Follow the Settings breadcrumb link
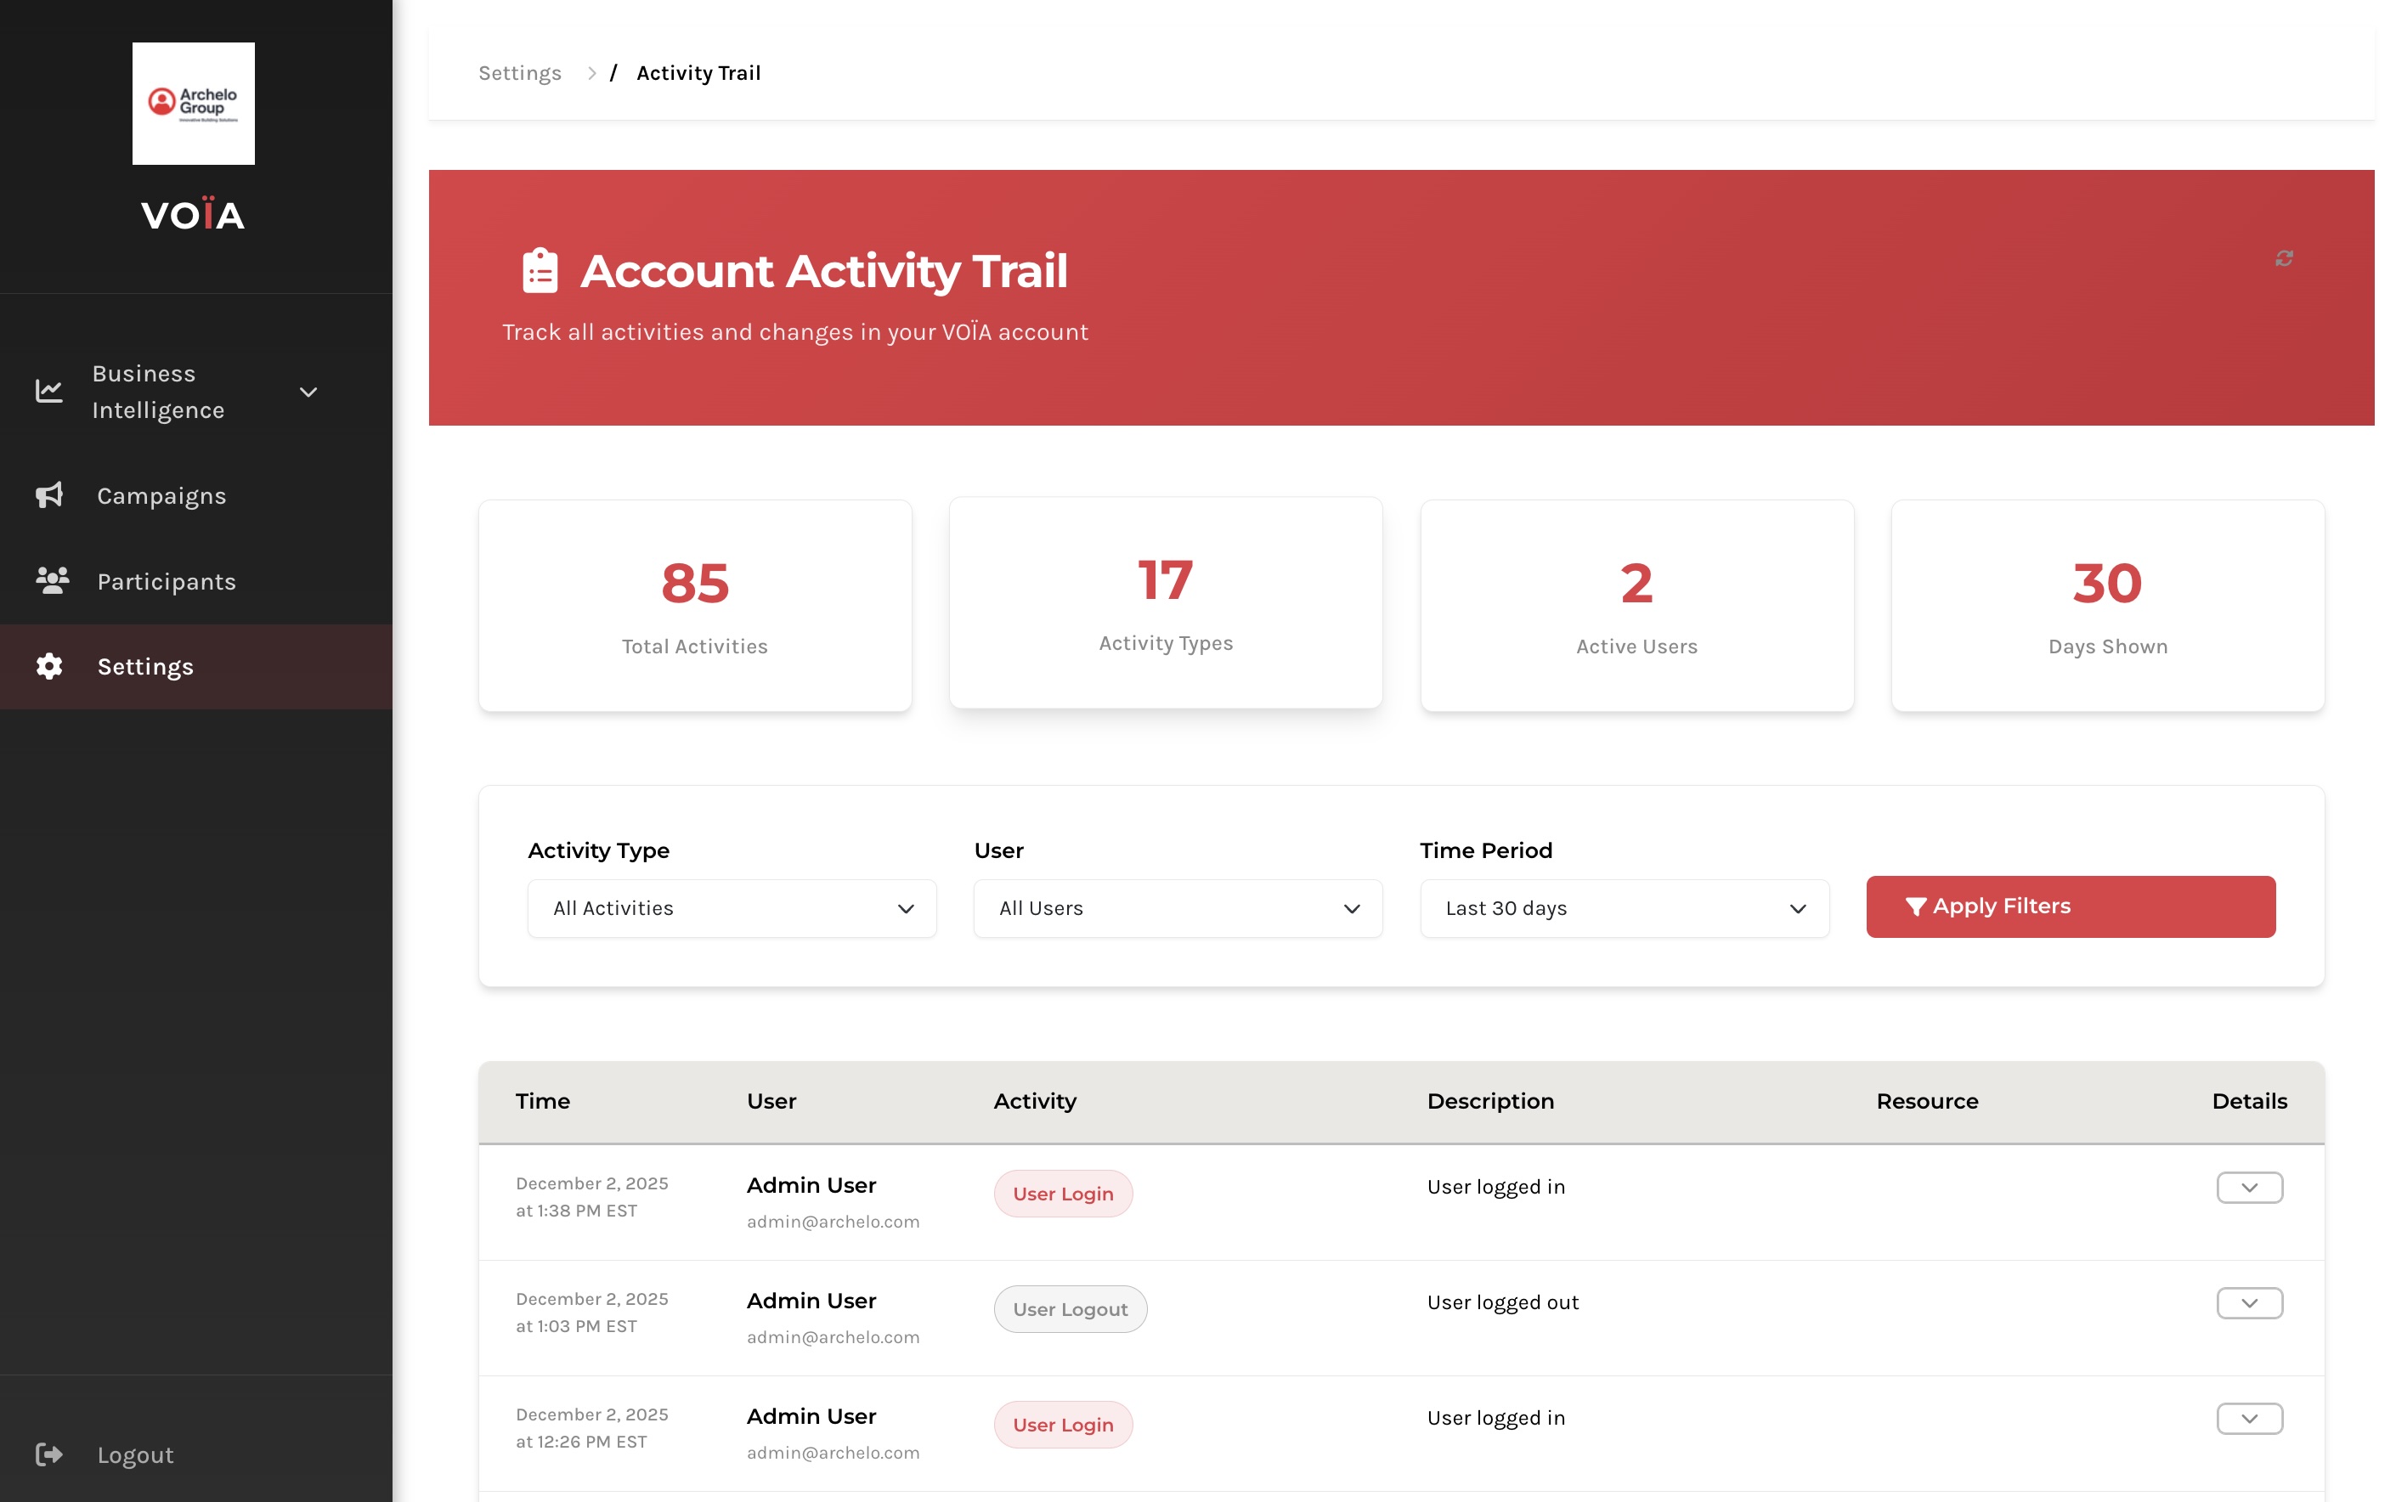The image size is (2396, 1502). (x=519, y=74)
